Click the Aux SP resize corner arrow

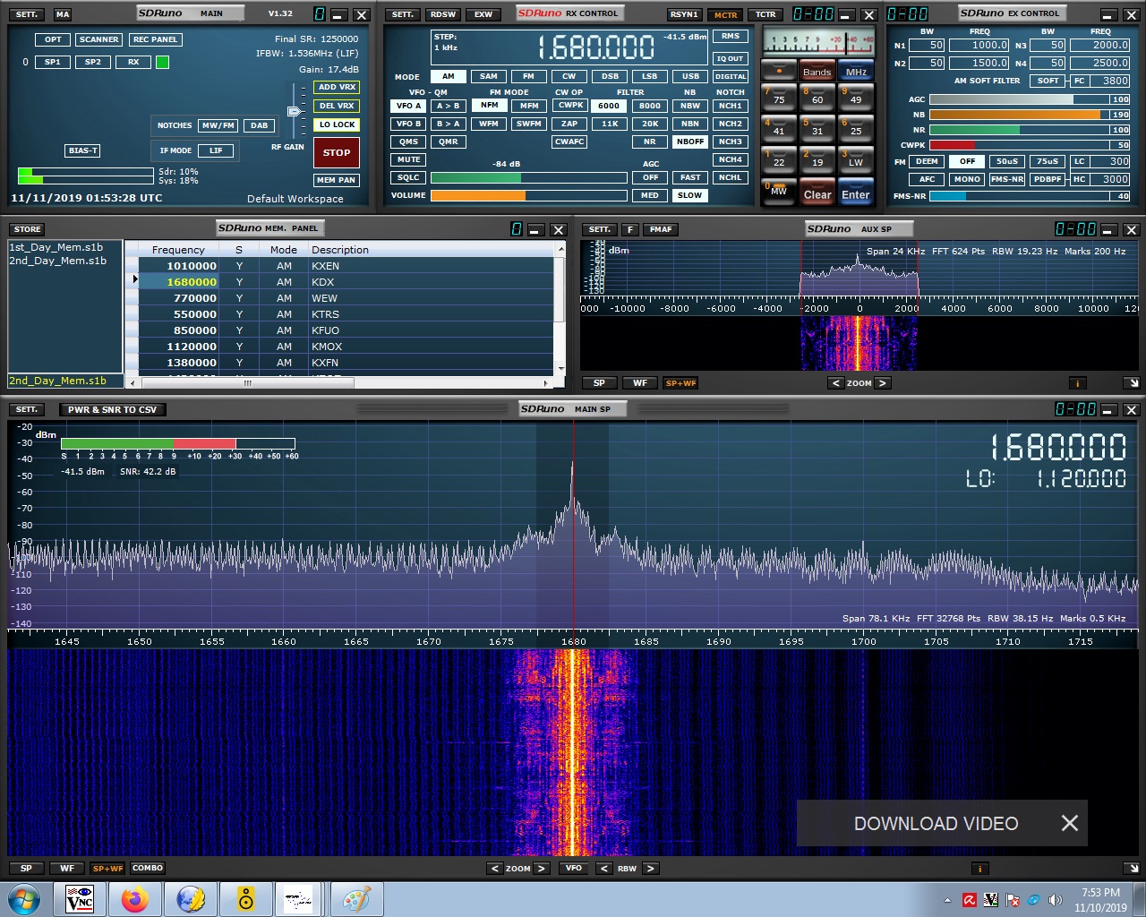(1132, 383)
